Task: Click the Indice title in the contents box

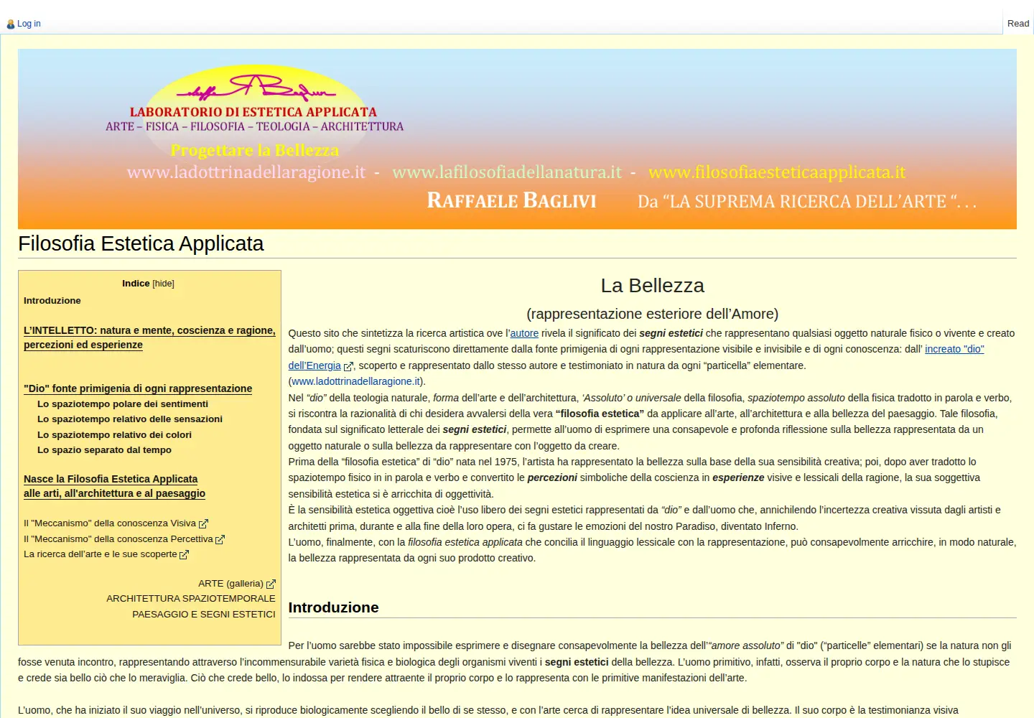Action: point(136,284)
